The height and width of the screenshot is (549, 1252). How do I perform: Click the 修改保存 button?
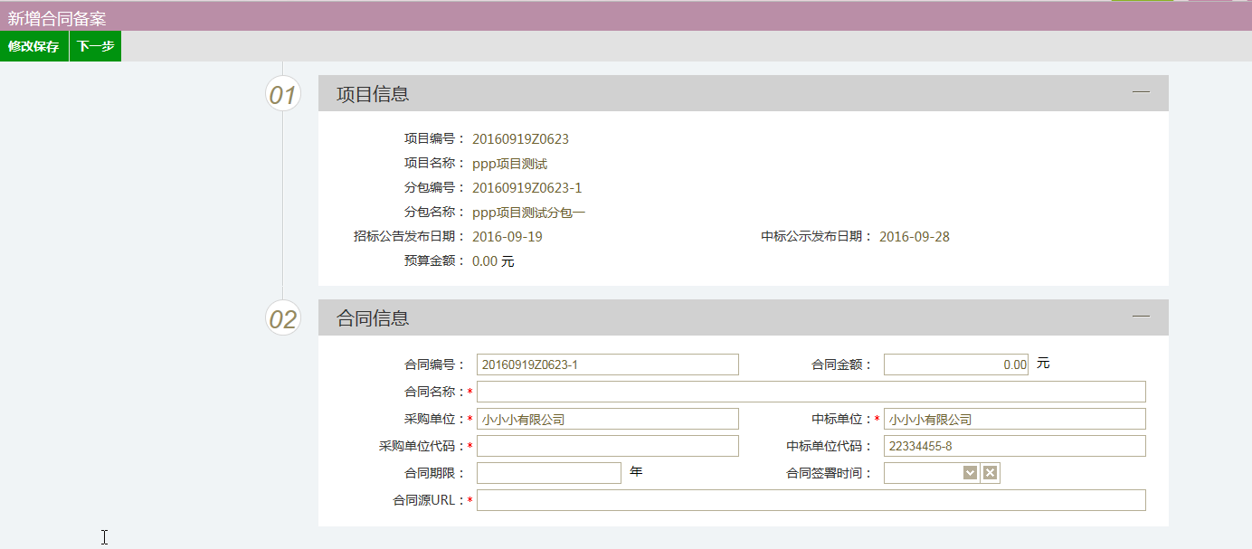(x=33, y=46)
